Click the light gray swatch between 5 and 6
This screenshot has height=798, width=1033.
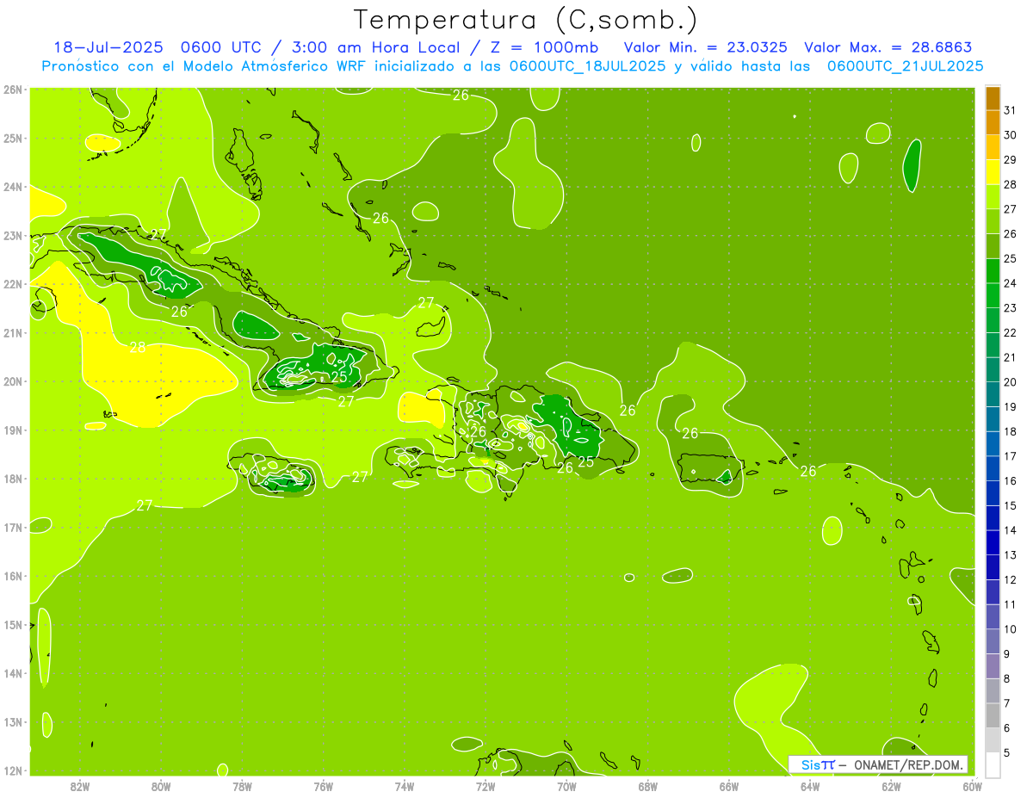pos(993,739)
